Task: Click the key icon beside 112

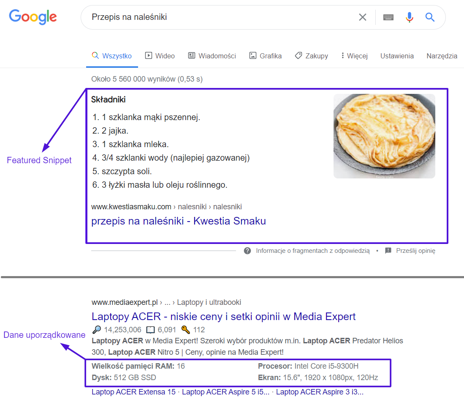Action: coord(185,329)
